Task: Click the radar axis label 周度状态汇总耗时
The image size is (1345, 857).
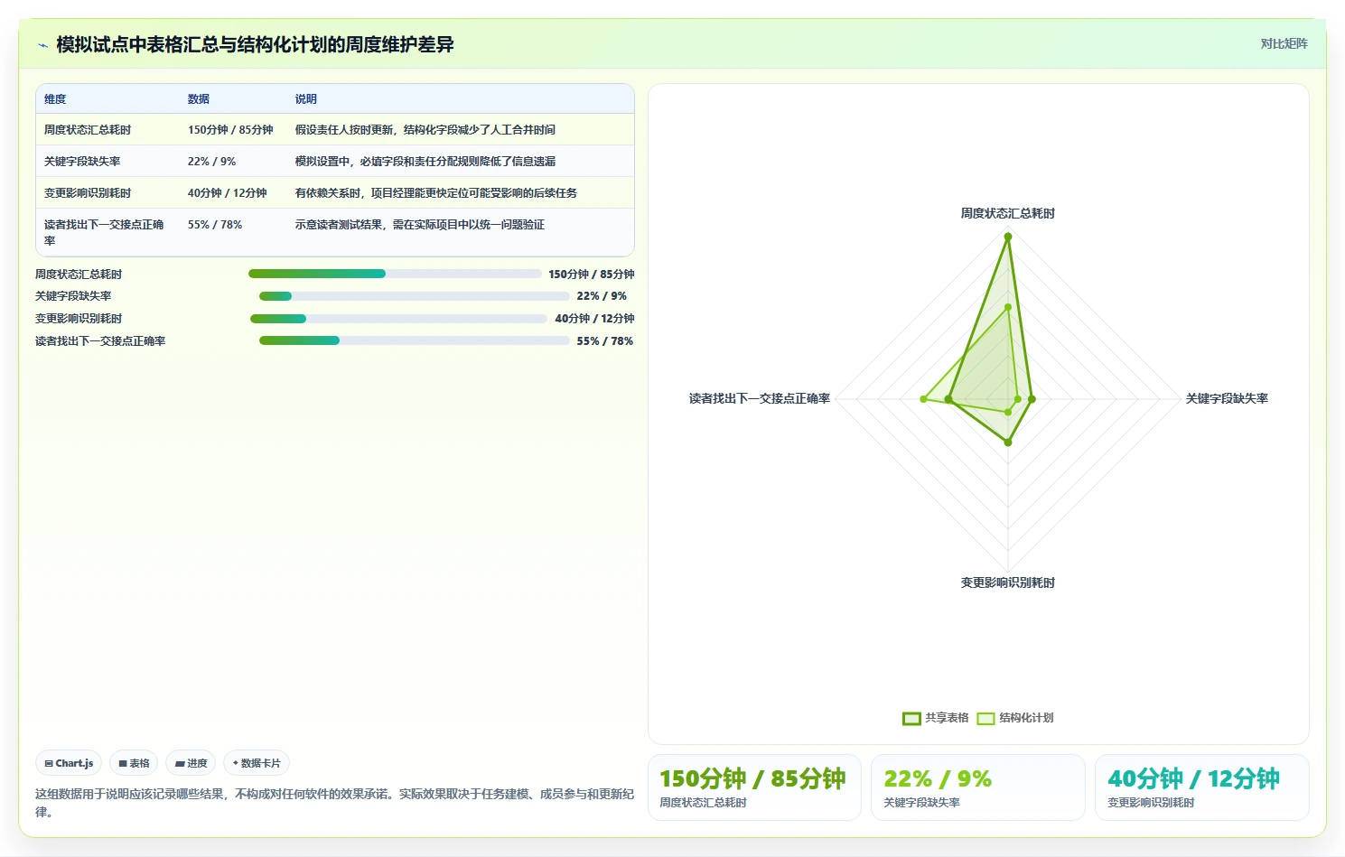Action: (x=1008, y=214)
